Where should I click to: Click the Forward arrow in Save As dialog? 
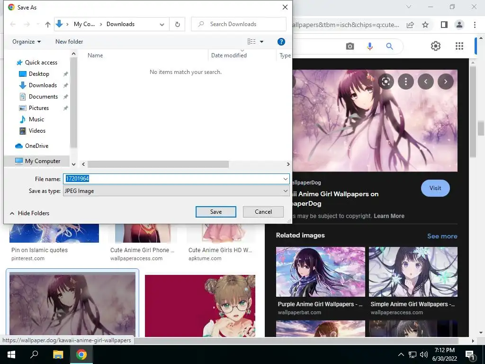(x=27, y=24)
